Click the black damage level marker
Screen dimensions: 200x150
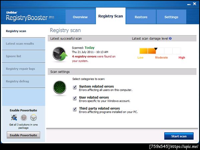click(x=156, y=49)
